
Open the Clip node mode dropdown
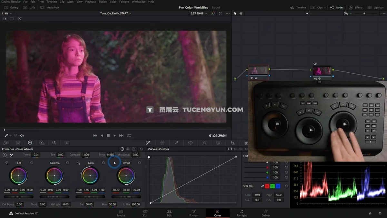pos(348,14)
